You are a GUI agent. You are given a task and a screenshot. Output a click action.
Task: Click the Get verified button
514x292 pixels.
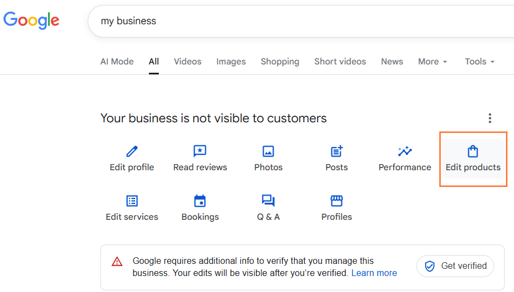coord(456,266)
